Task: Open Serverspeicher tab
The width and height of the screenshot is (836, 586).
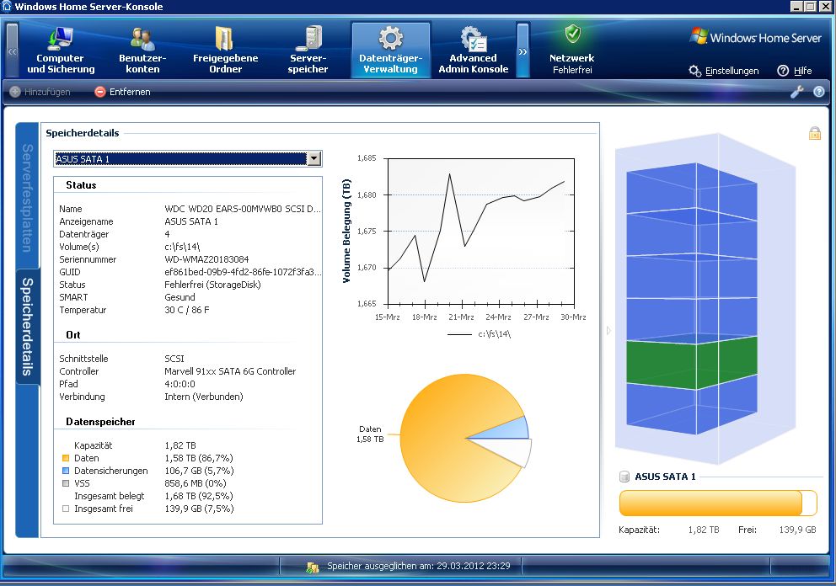Action: 308,50
